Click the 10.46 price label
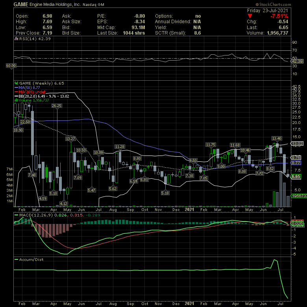This screenshot has height=307, width=307. point(245,150)
